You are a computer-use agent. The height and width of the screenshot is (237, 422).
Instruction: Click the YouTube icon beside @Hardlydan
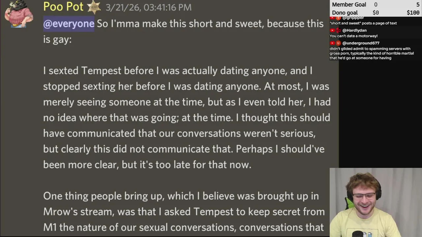point(332,30)
